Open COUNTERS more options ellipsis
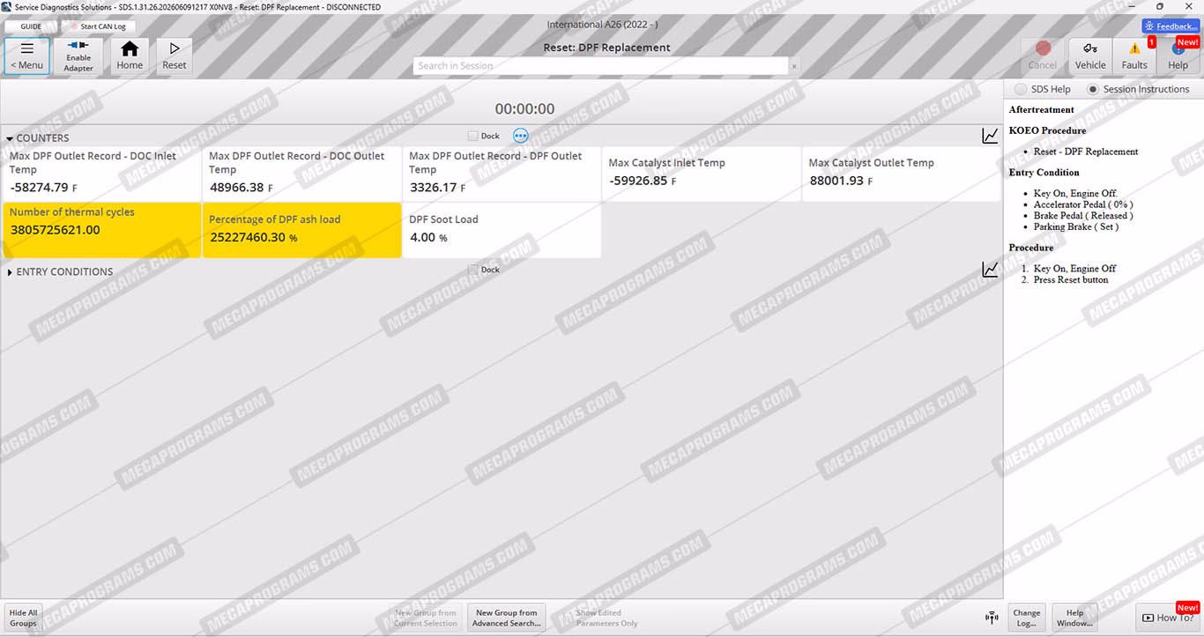This screenshot has height=637, width=1204. (520, 136)
